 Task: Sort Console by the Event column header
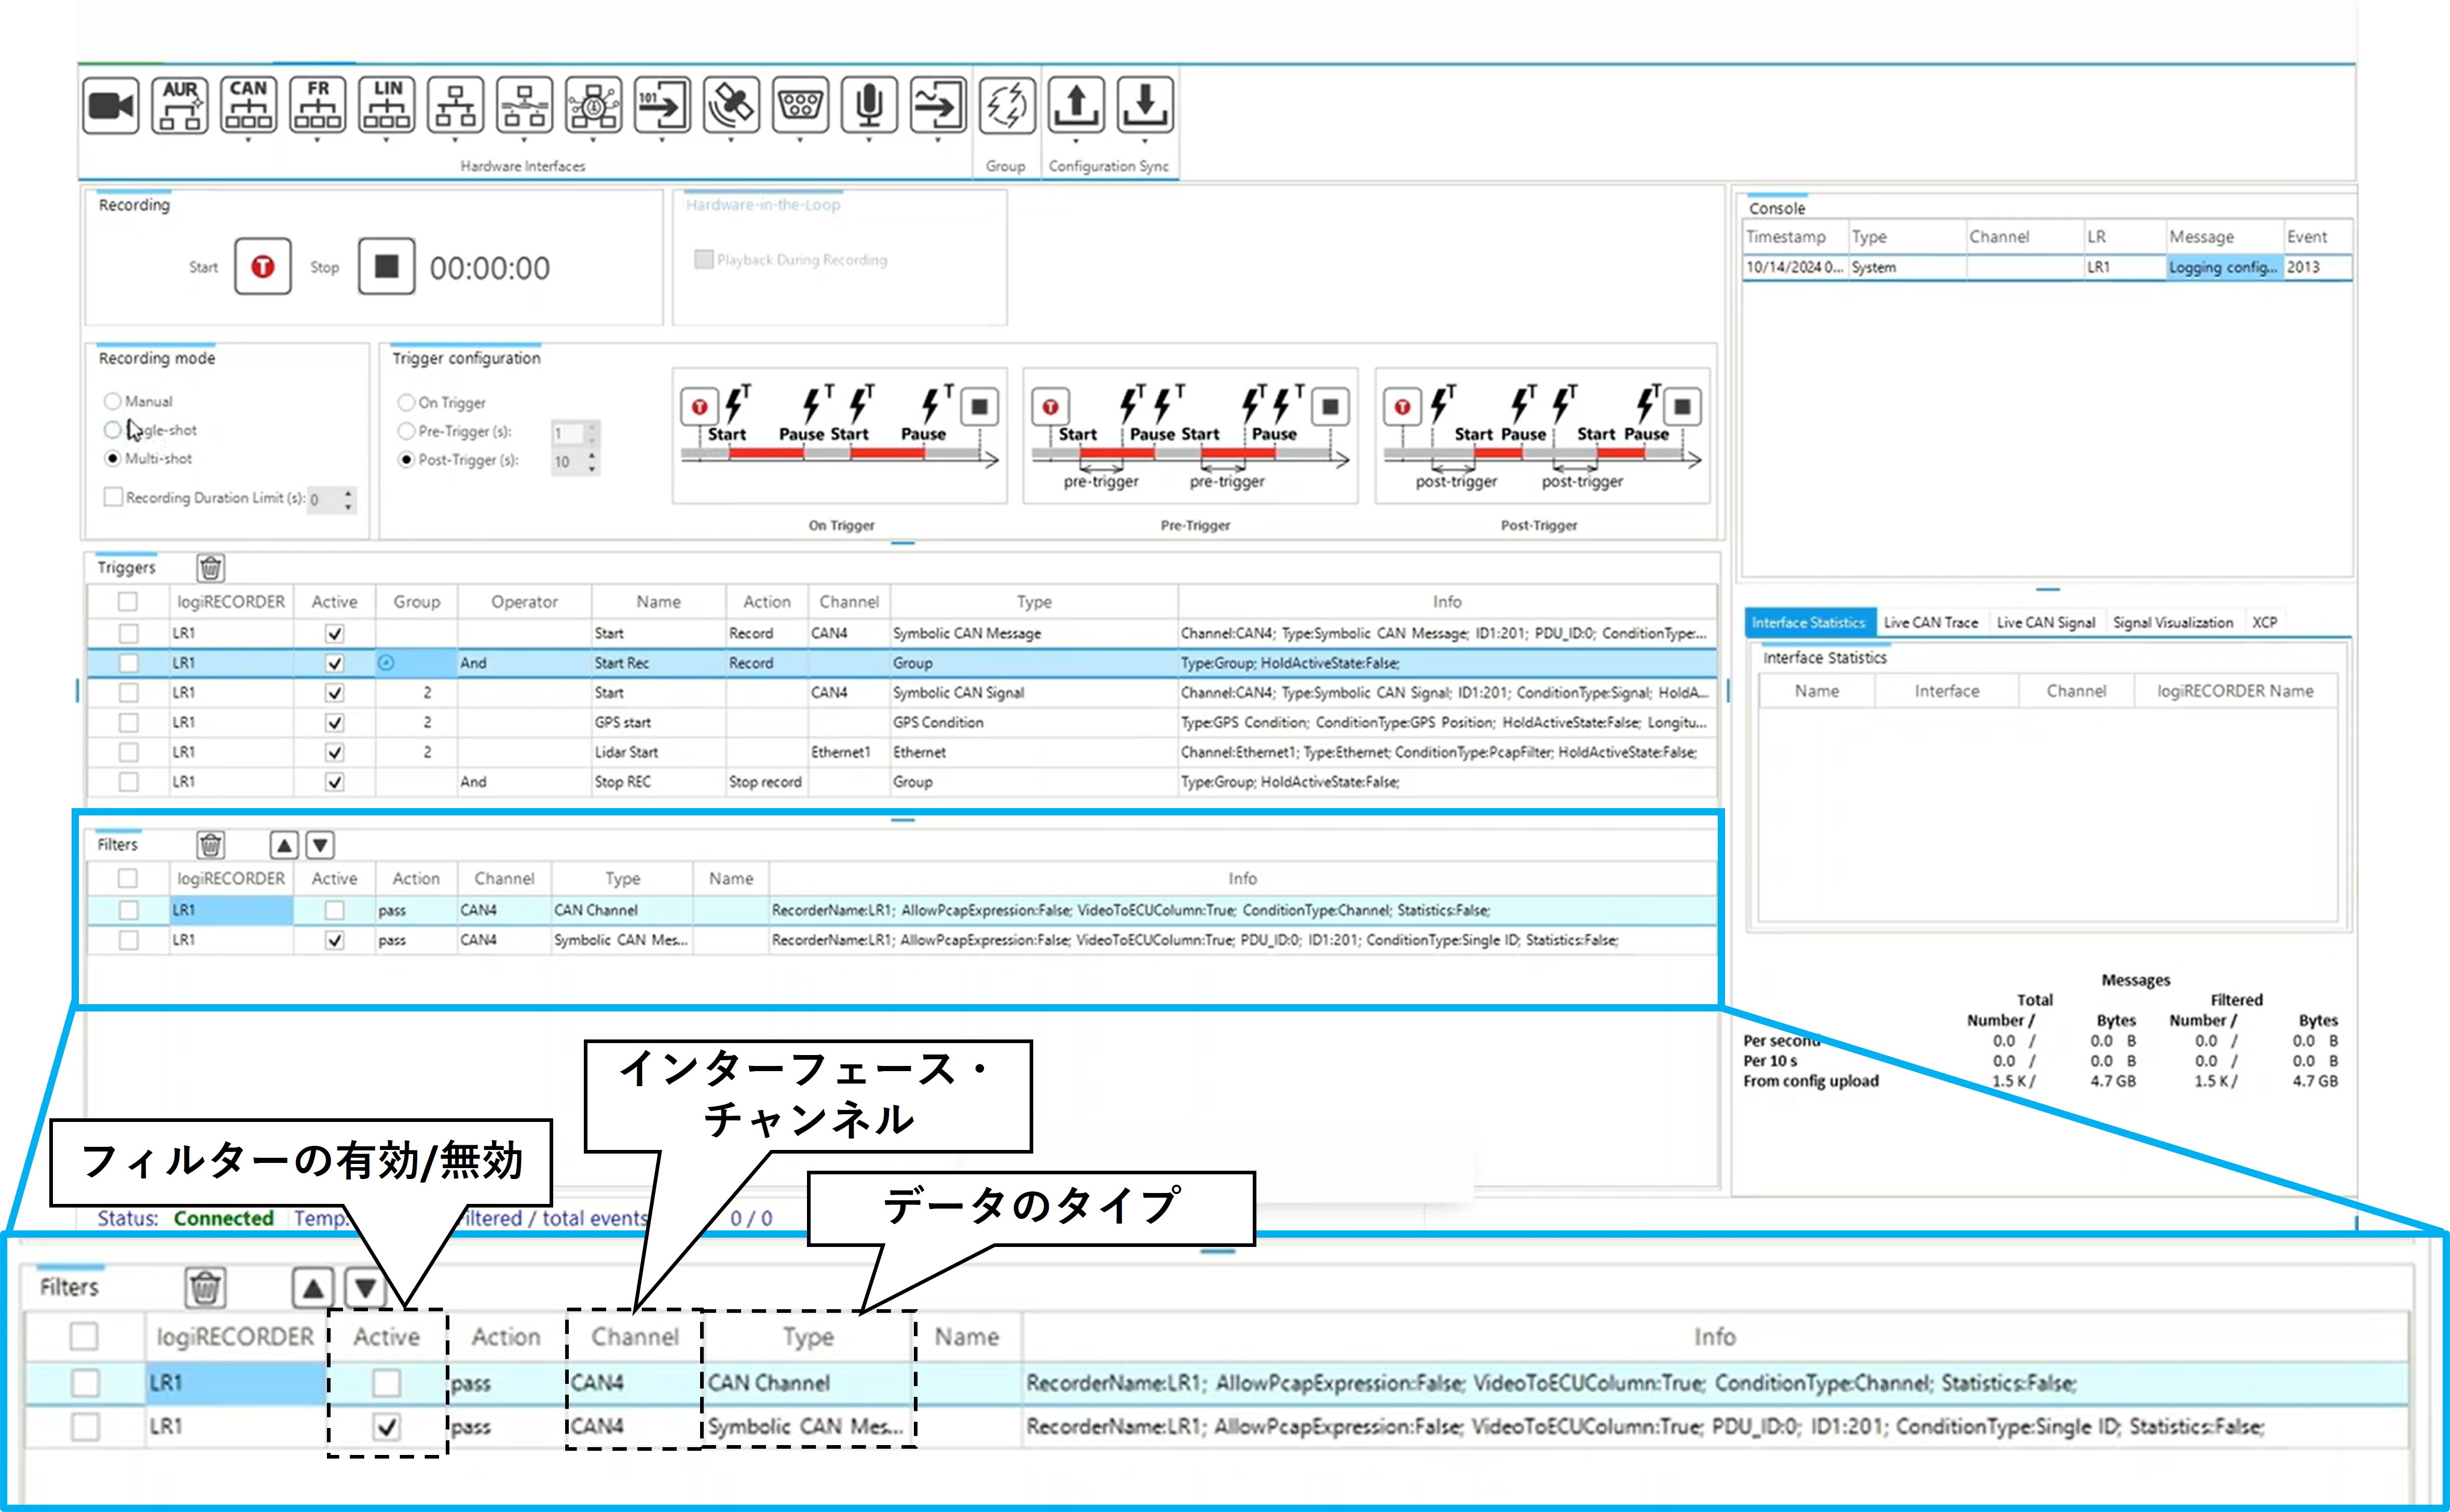(x=2317, y=237)
